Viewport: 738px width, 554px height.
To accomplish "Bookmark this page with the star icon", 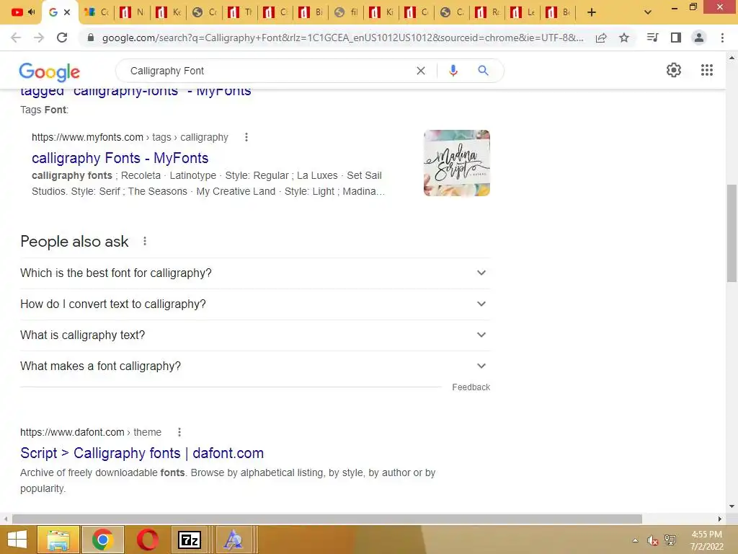I will click(x=624, y=38).
